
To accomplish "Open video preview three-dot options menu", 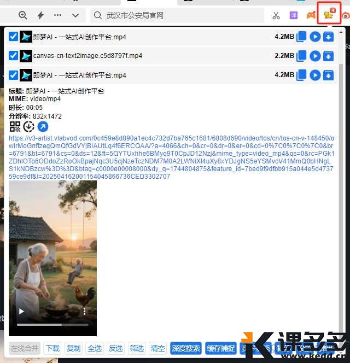I will coord(85,311).
